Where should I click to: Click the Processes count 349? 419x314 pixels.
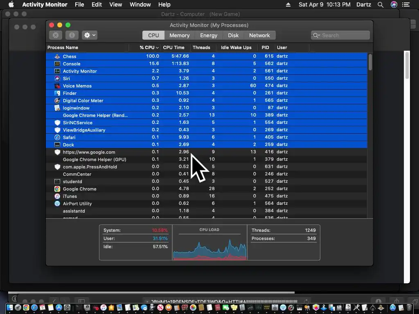tap(311, 238)
